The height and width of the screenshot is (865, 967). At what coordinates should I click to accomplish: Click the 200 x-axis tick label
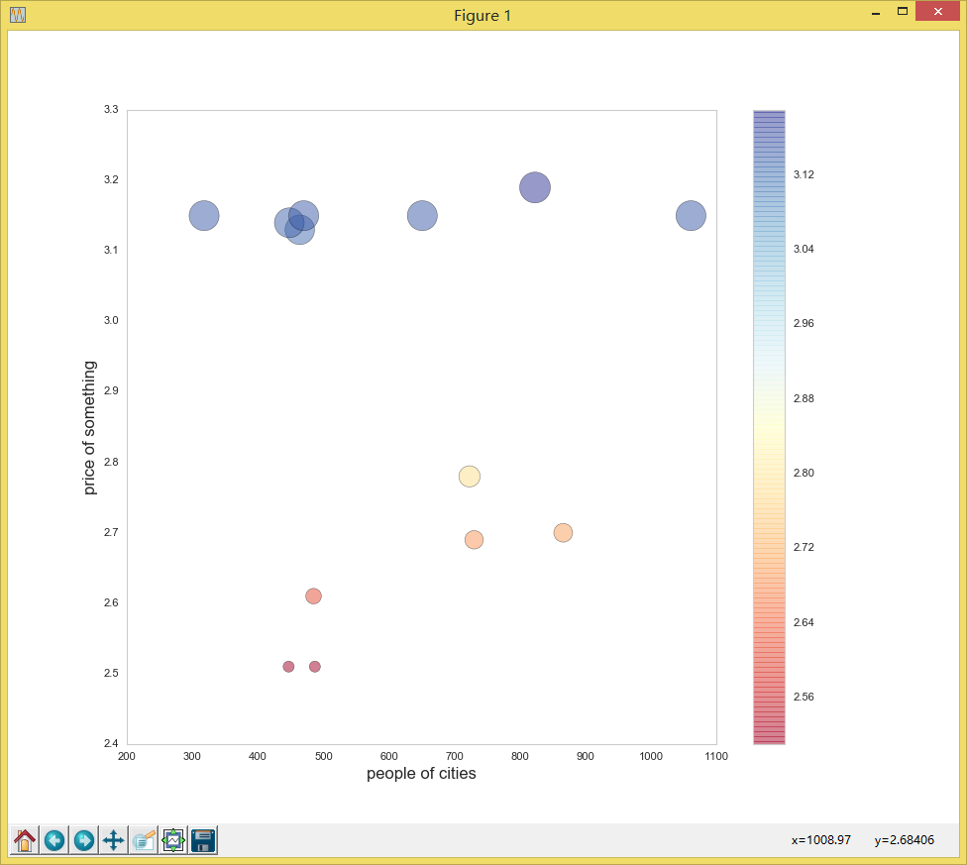tap(127, 756)
